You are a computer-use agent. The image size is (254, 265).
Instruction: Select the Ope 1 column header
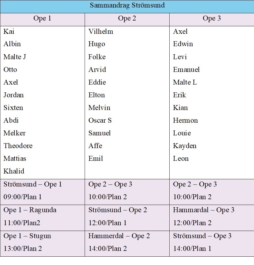[x=42, y=18]
